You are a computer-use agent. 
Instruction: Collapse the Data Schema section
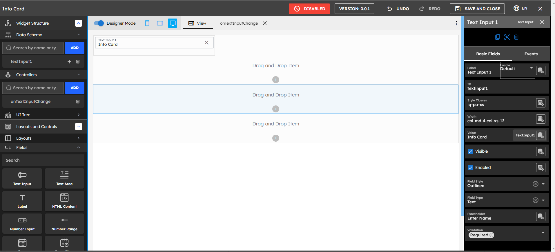coord(79,35)
